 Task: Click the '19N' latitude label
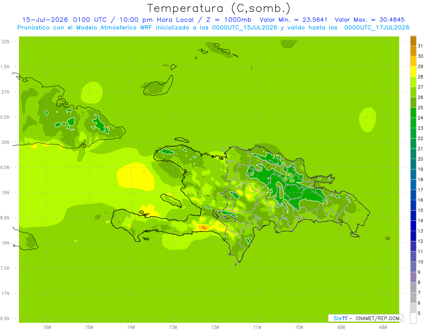[x=5, y=192]
